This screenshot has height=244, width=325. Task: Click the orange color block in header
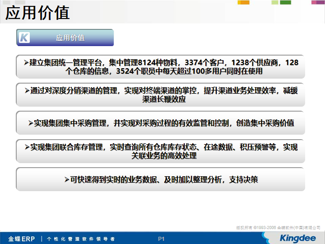coord(244,3)
